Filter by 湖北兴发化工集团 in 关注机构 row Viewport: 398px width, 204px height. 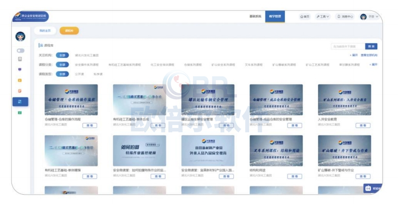pos(87,55)
